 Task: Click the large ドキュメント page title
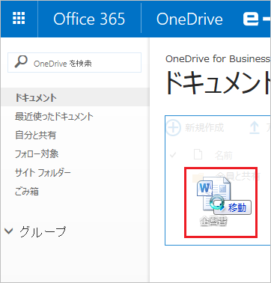(218, 82)
